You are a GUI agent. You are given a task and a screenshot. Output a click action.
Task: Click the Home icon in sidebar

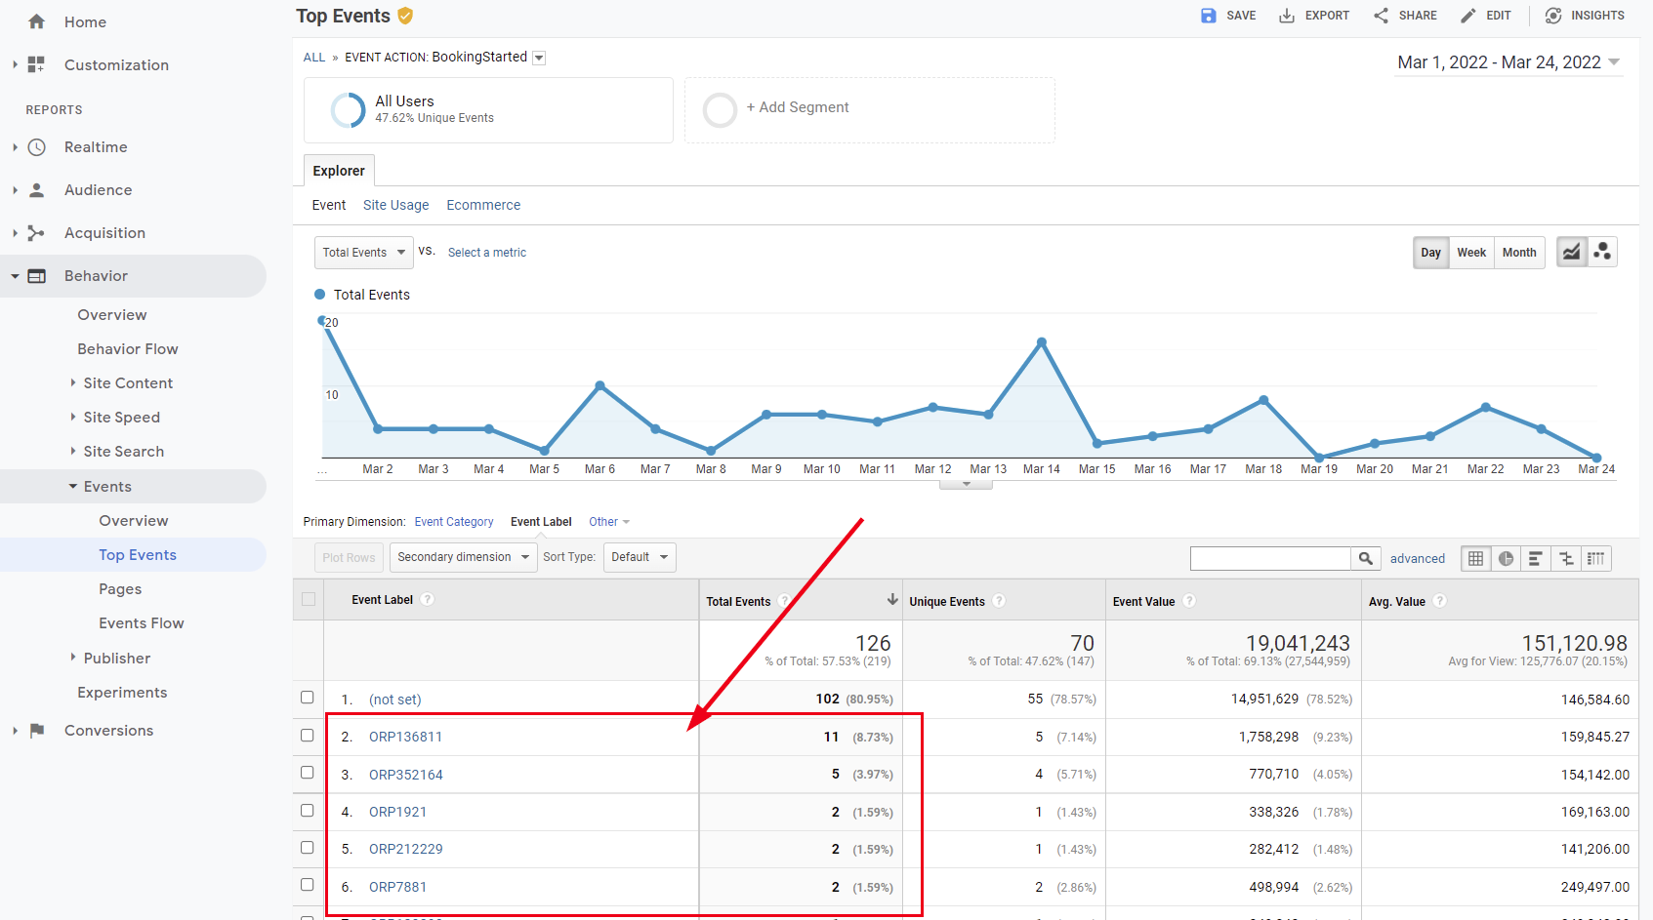(37, 21)
